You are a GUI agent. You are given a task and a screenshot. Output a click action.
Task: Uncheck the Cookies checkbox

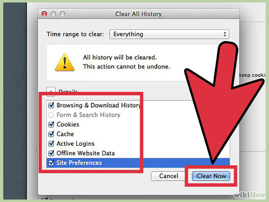coord(51,125)
